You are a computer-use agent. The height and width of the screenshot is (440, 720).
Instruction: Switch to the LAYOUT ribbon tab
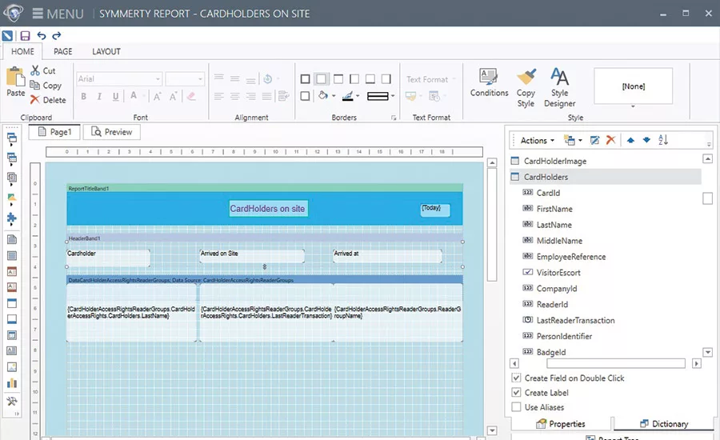(x=106, y=51)
